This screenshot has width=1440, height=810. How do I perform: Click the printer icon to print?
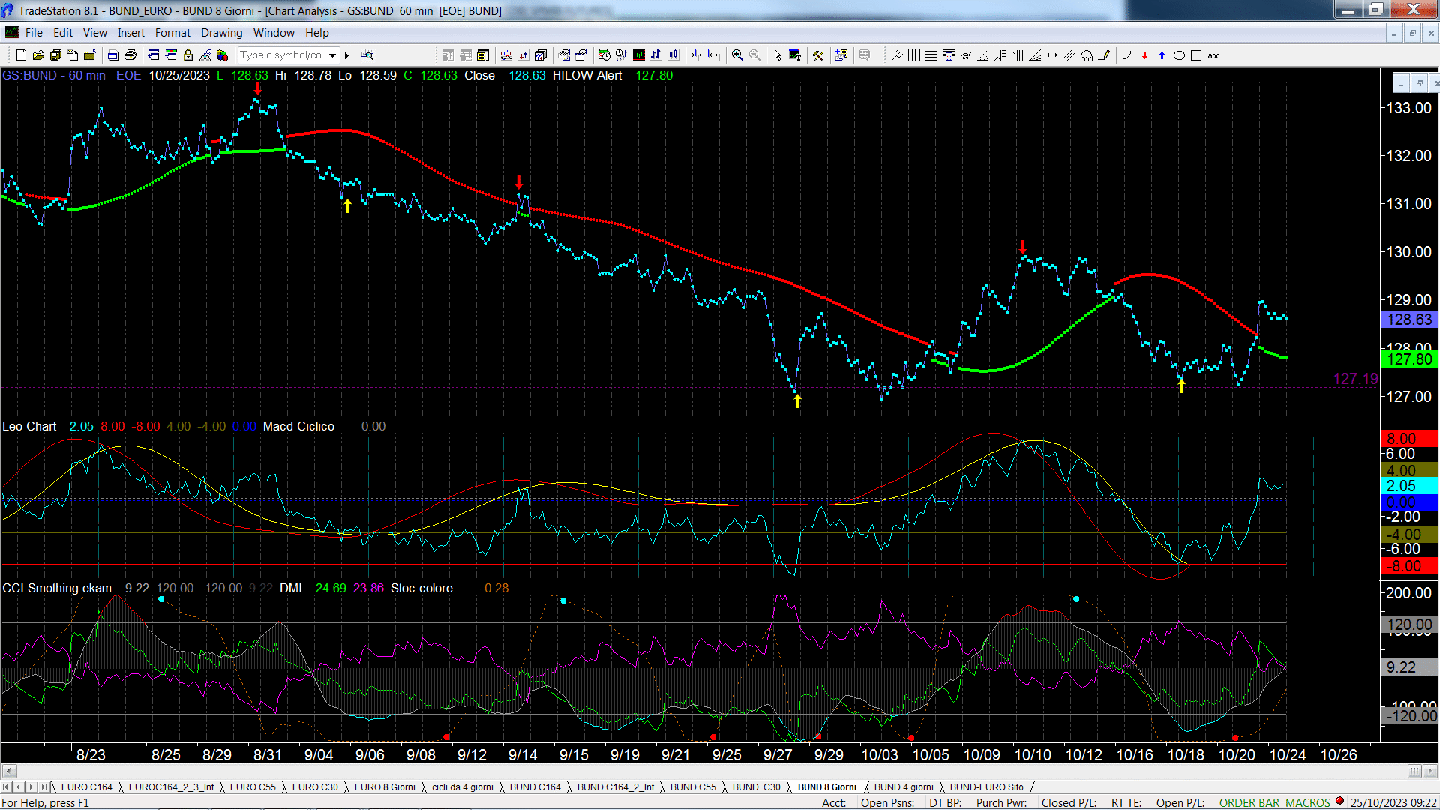tap(130, 55)
